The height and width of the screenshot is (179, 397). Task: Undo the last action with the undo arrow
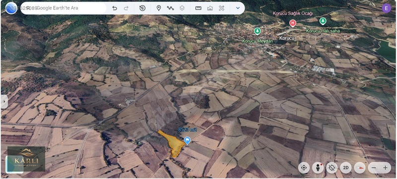pos(115,8)
